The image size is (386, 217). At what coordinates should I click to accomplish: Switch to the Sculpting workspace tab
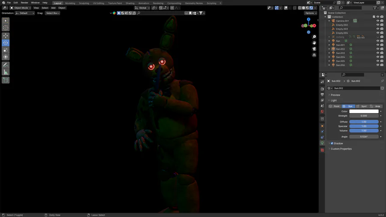[84, 3]
